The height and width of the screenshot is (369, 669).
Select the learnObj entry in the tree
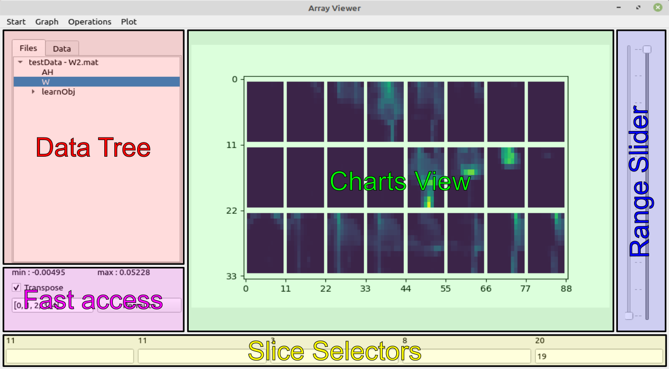(x=58, y=92)
